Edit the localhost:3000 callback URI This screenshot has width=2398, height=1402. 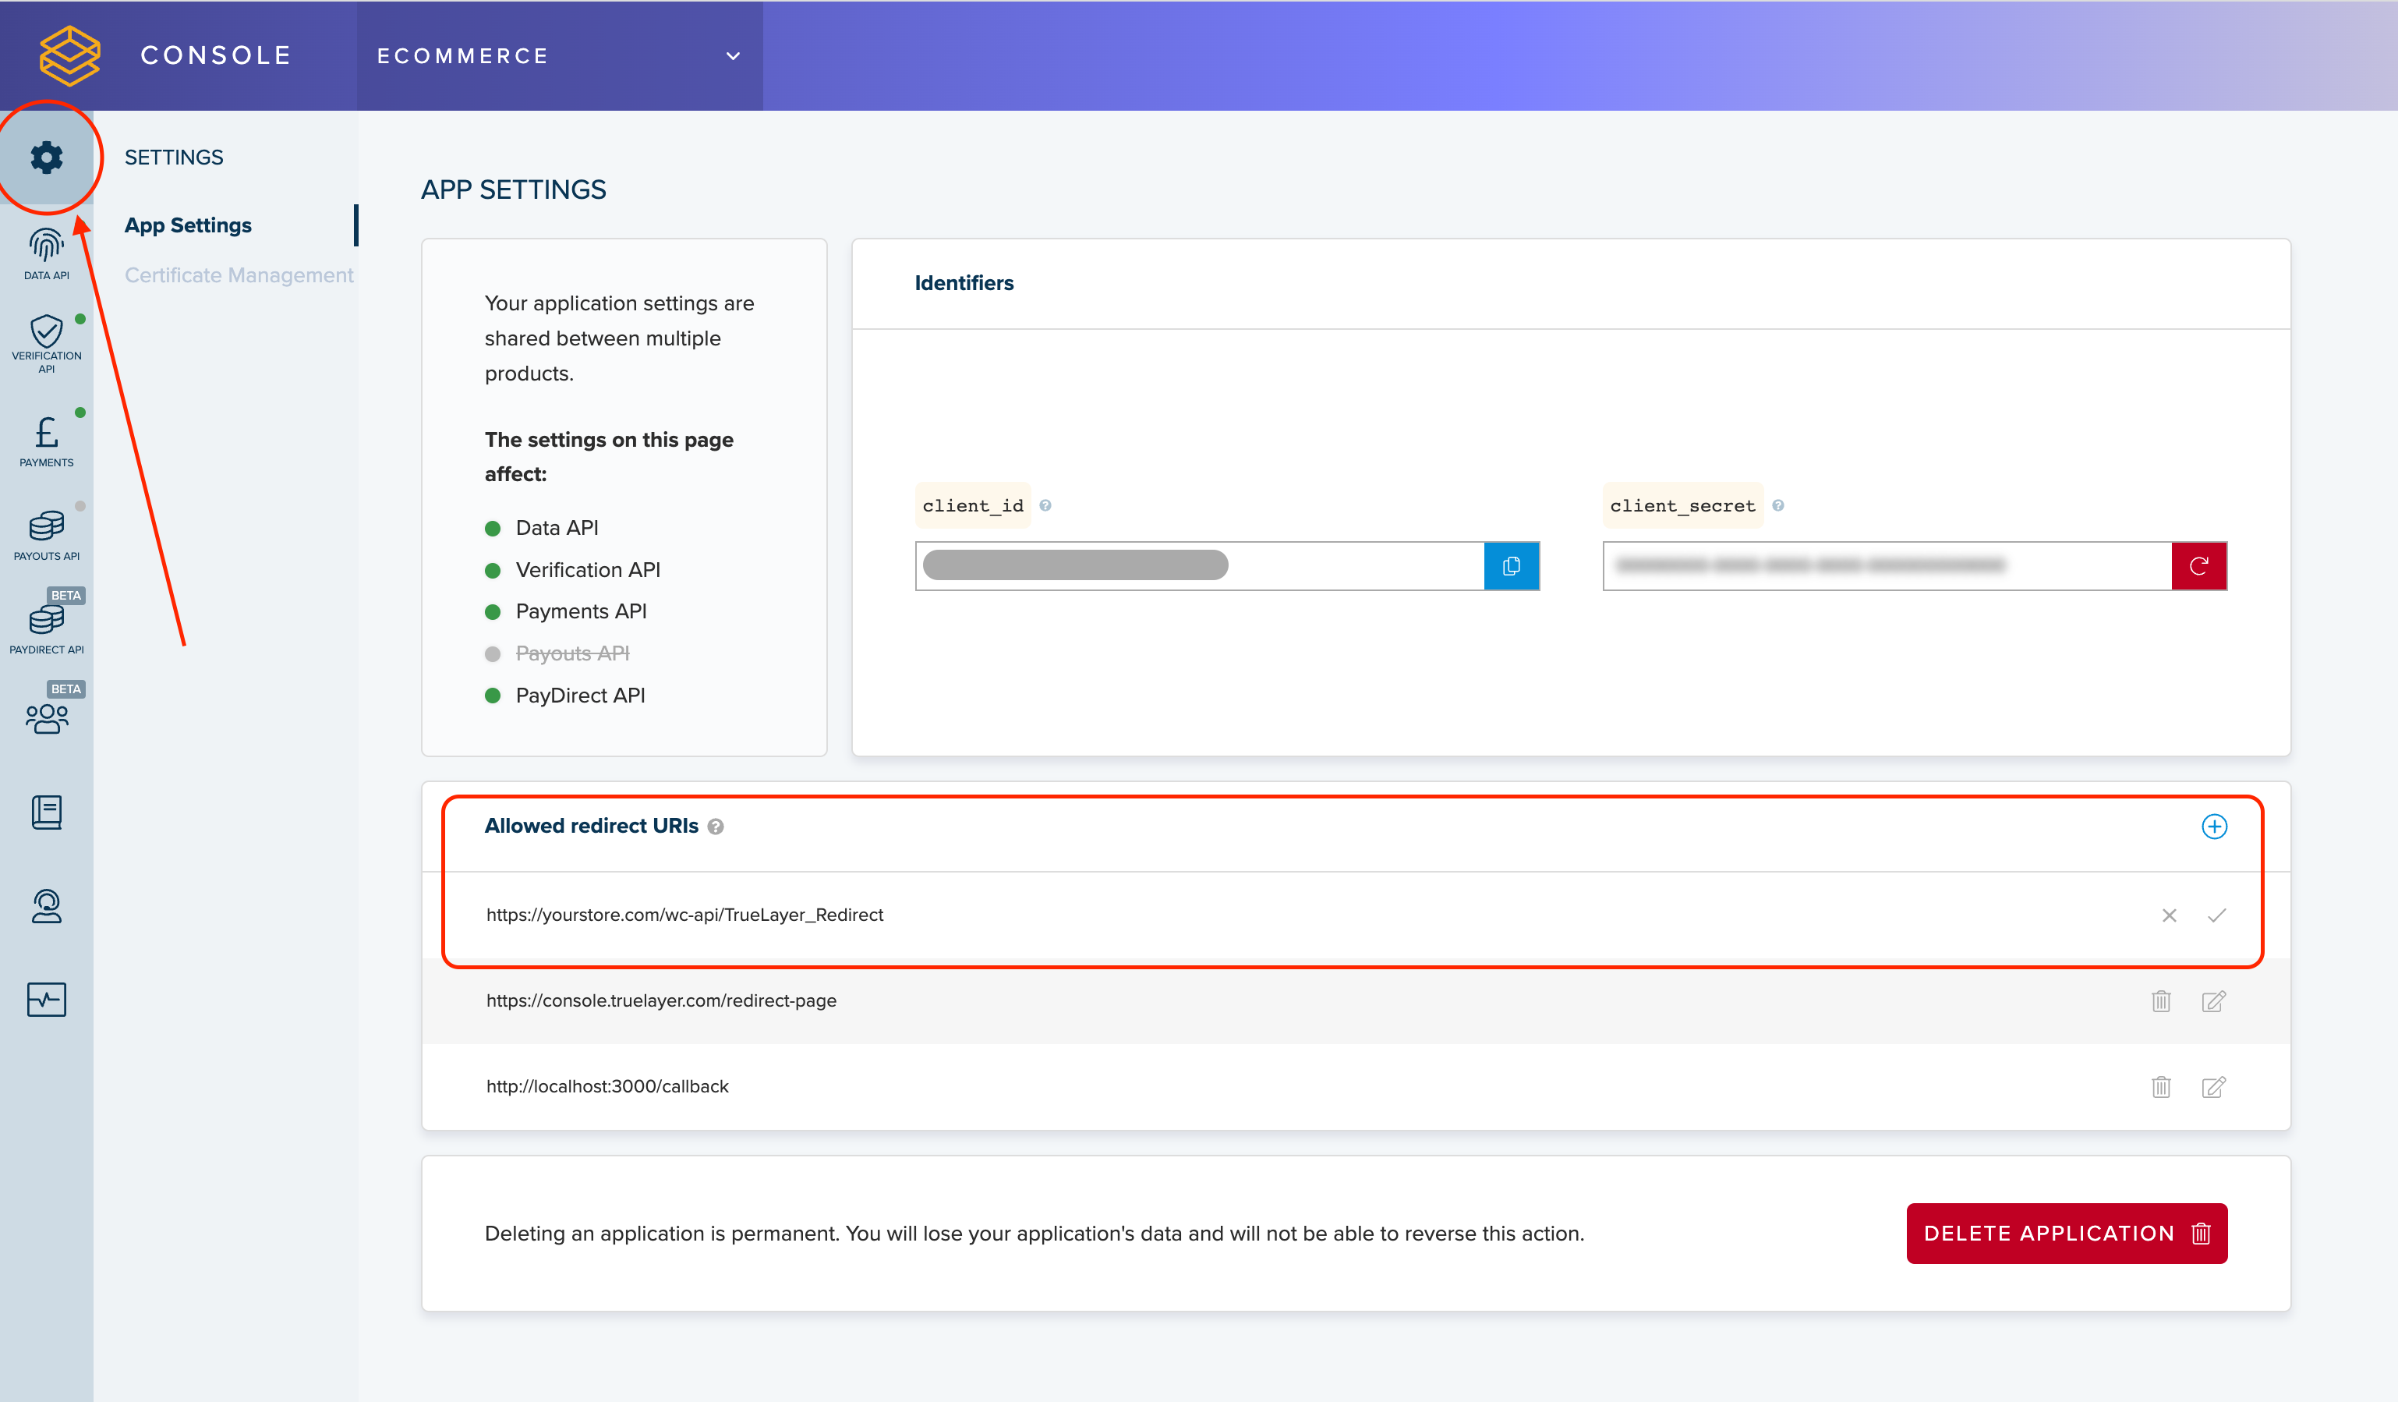[2213, 1087]
